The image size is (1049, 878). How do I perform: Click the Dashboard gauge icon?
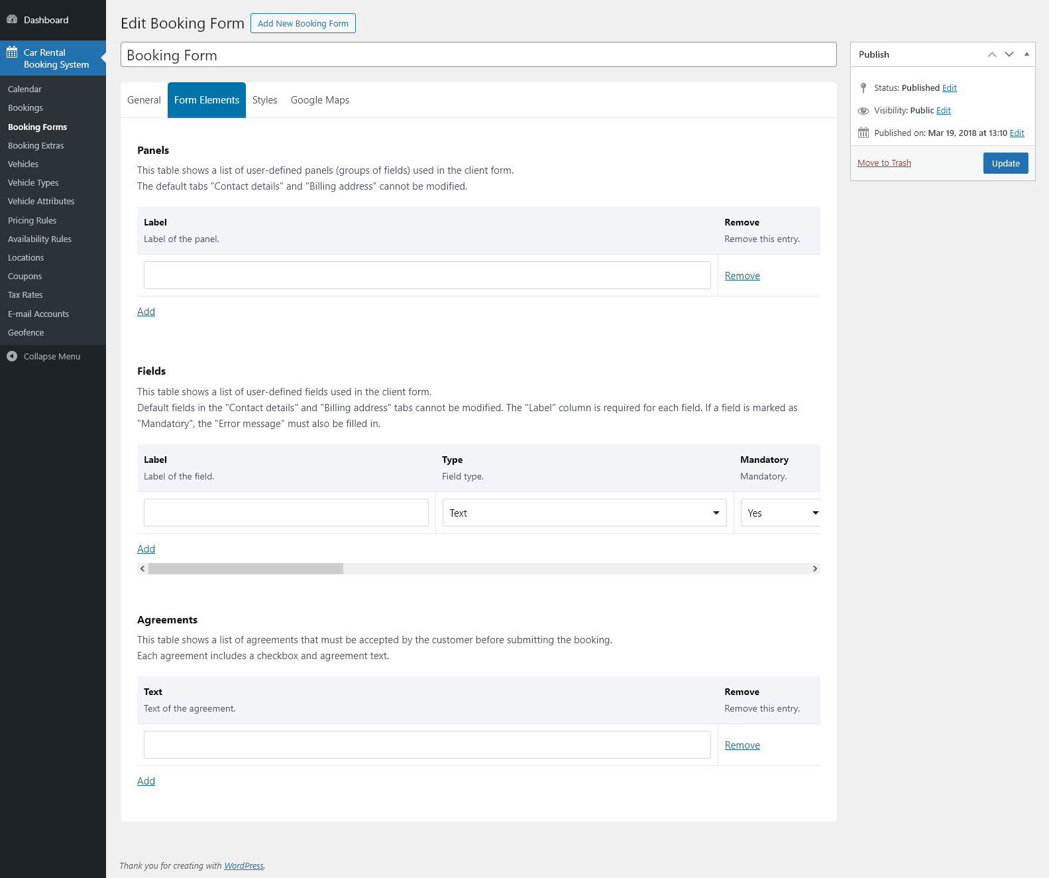coord(12,20)
